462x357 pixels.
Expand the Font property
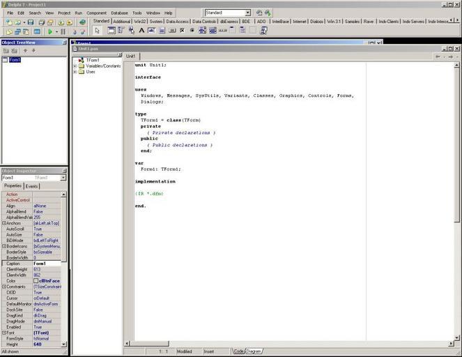click(x=4, y=333)
